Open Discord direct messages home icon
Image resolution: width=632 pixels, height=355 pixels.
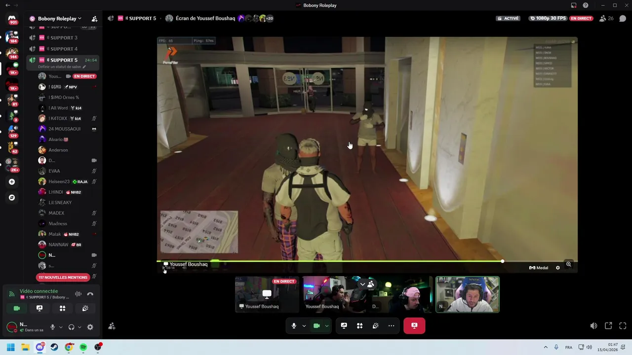12,19
